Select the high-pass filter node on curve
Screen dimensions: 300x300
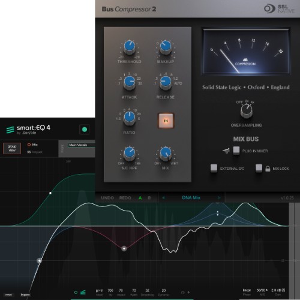tap(40, 260)
